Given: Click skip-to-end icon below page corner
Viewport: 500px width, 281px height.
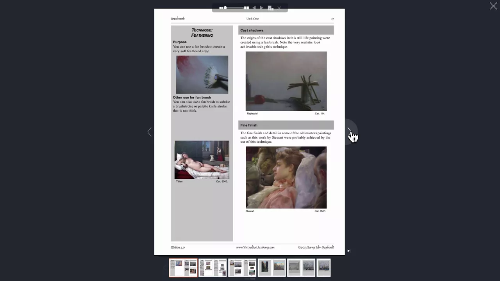Looking at the screenshot, I should click(x=349, y=251).
